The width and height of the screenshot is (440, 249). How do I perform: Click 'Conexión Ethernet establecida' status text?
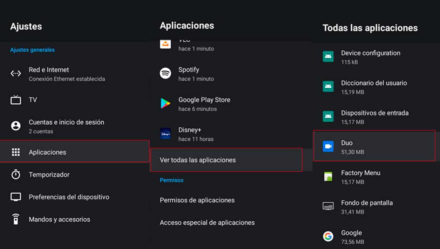tap(67, 79)
